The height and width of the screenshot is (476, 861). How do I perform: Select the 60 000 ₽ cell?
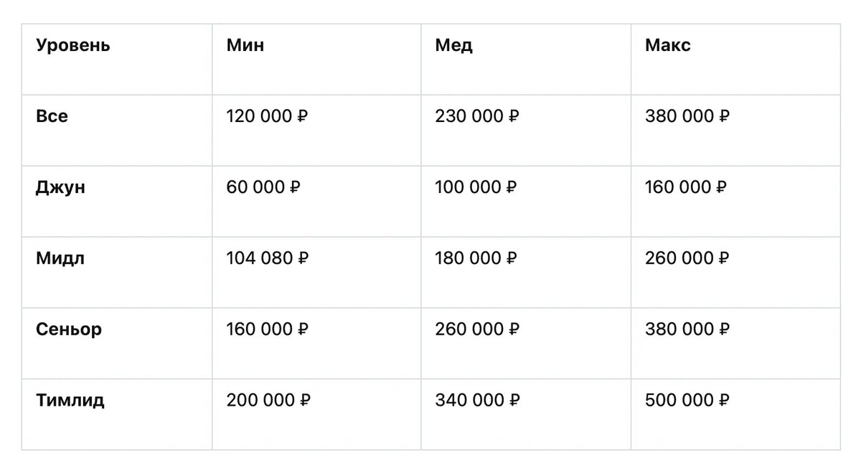[x=263, y=187]
